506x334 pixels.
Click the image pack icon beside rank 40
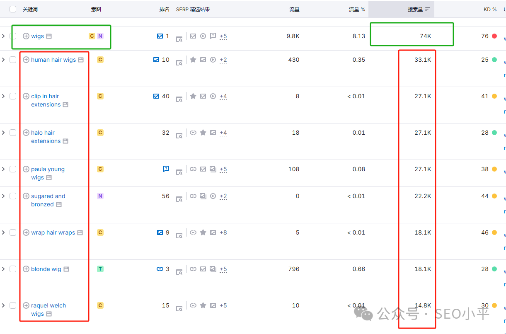coord(156,96)
